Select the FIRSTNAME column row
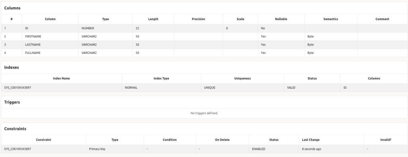408x157 pixels. click(204, 37)
